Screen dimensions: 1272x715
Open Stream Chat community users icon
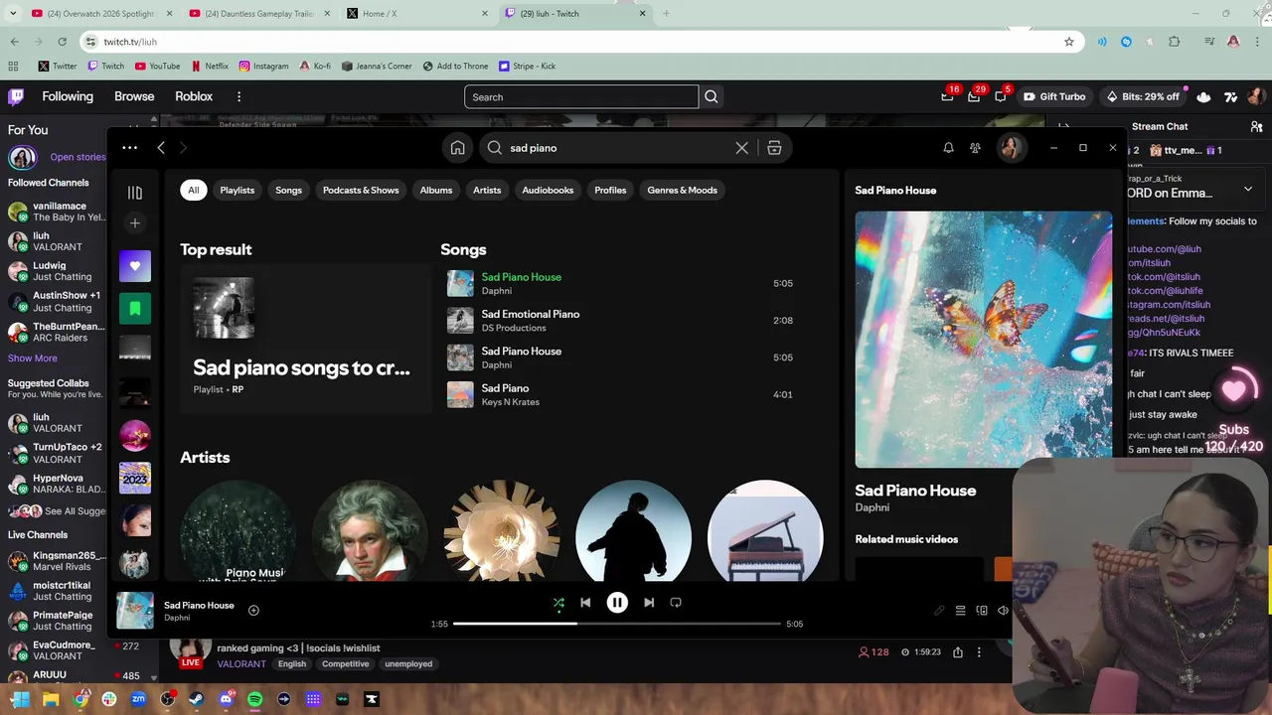[1256, 127]
